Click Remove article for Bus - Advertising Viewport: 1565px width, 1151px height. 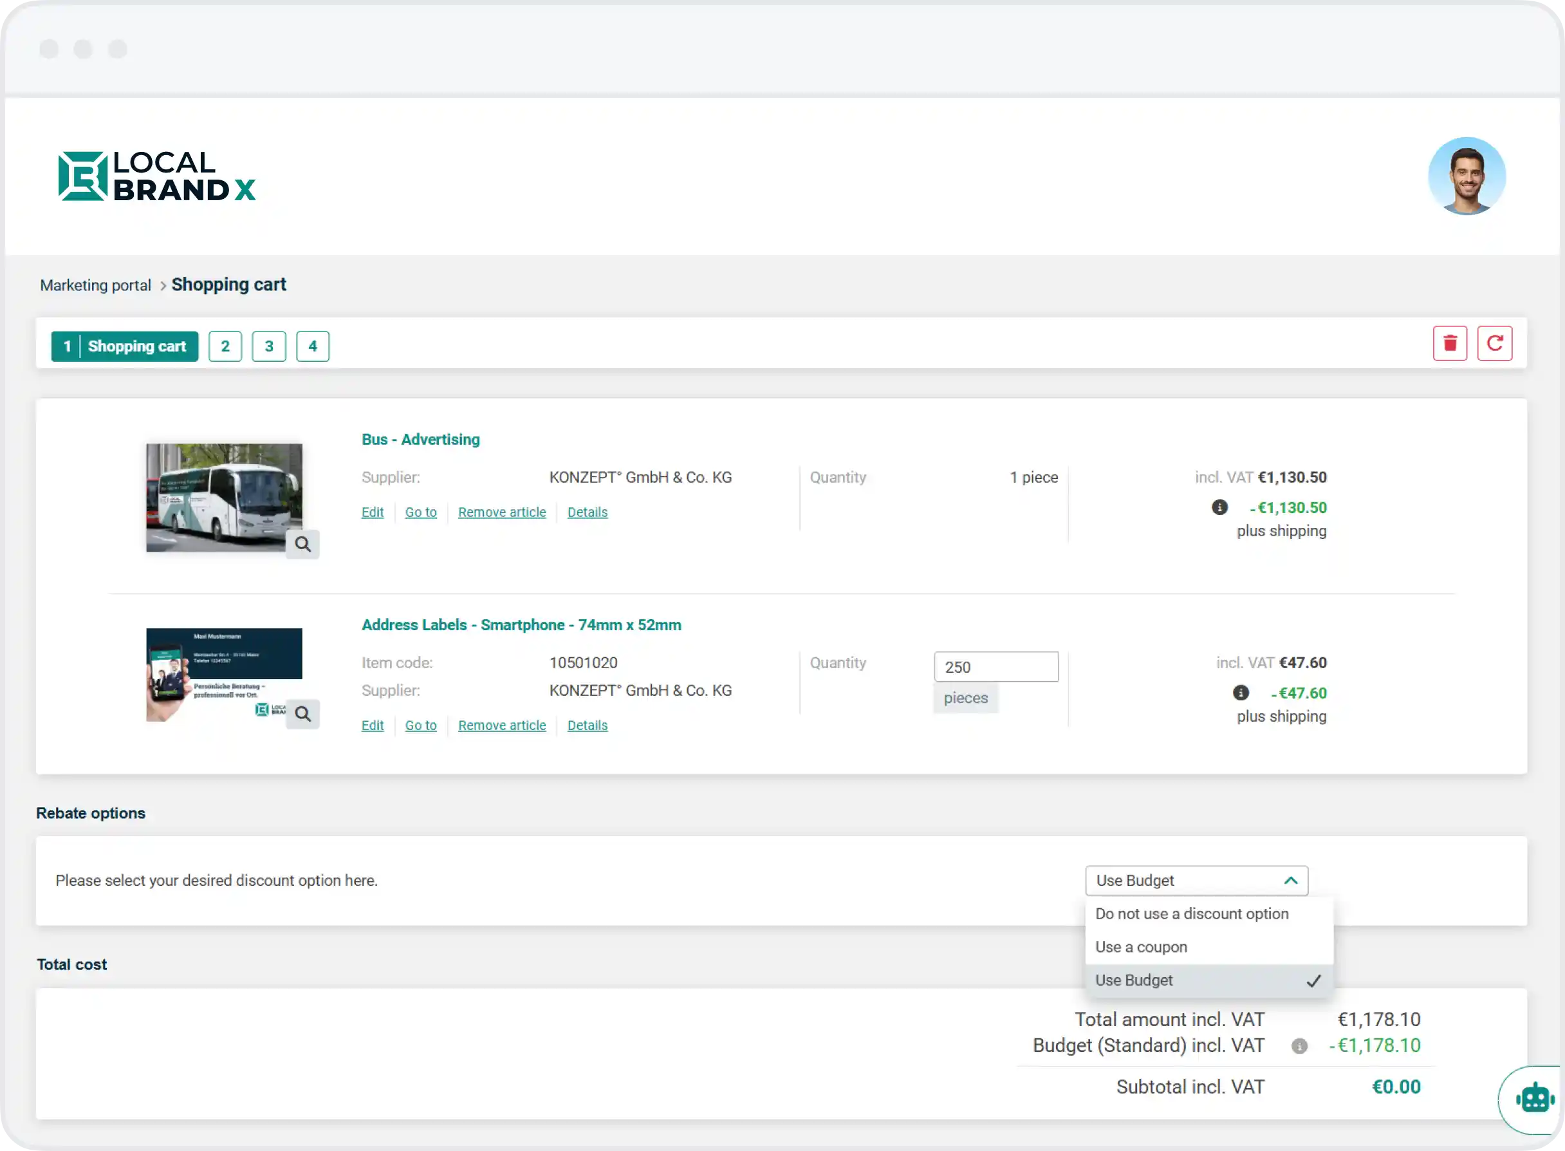click(x=501, y=512)
